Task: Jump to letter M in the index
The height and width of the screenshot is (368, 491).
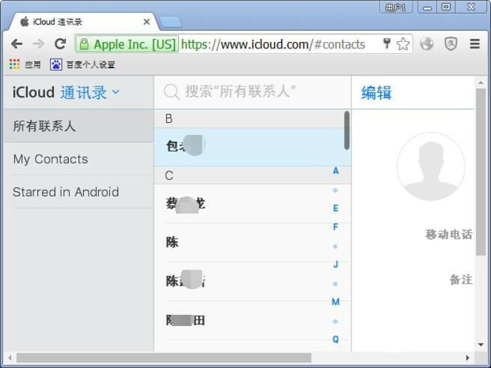Action: pyautogui.click(x=336, y=302)
